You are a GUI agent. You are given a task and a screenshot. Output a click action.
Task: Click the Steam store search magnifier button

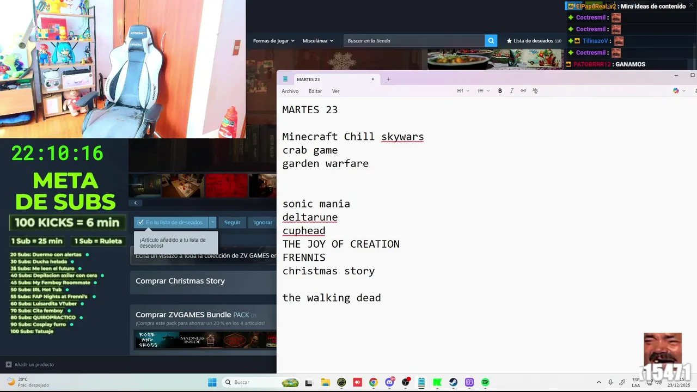[491, 41]
